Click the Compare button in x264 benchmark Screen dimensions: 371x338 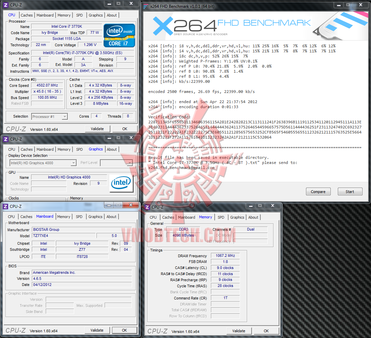[x=318, y=192]
